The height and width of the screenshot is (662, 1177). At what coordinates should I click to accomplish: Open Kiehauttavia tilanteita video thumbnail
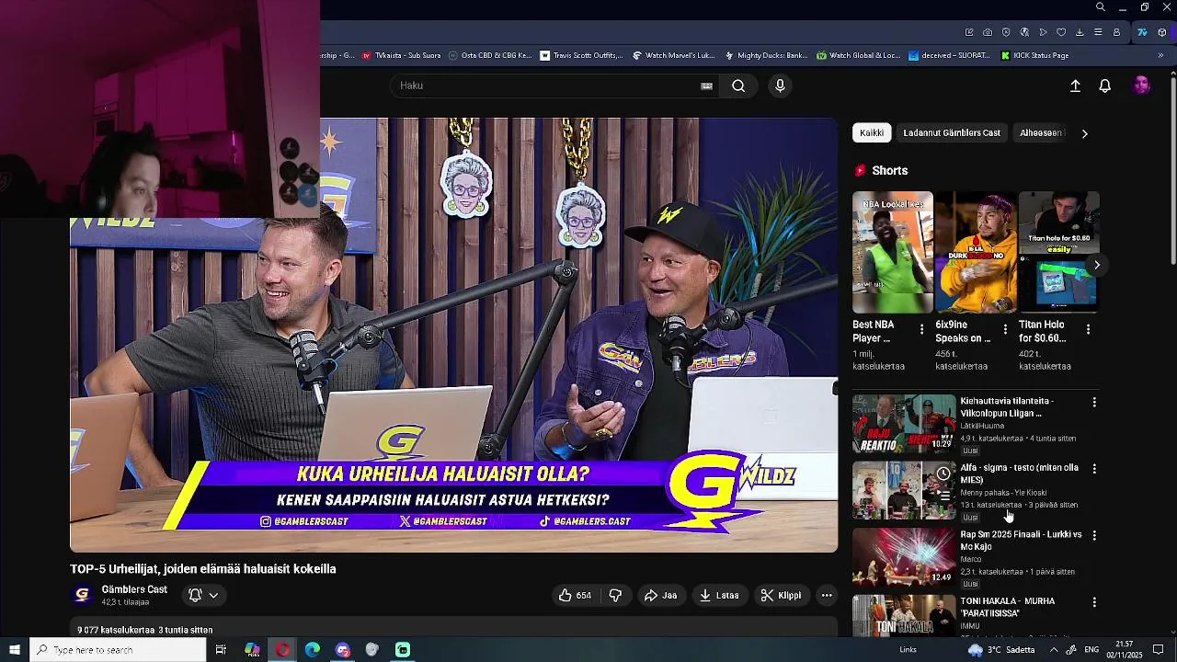click(904, 424)
